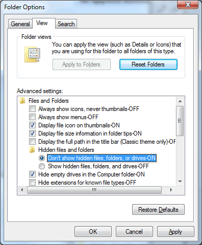Click the Folder views icon
The width and height of the screenshot is (202, 245).
[32, 55]
